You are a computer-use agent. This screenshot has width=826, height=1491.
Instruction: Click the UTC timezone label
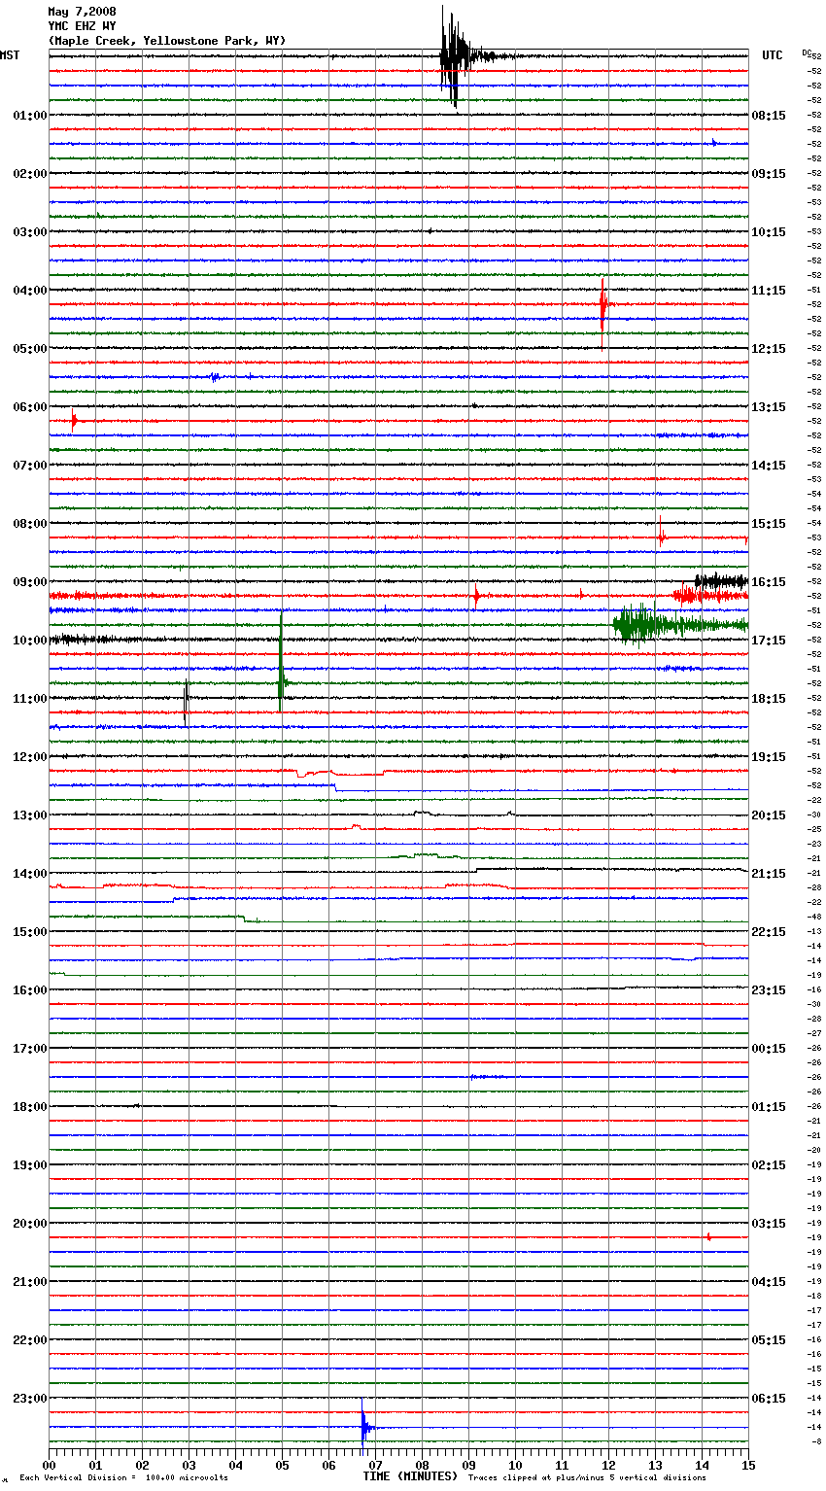773,55
